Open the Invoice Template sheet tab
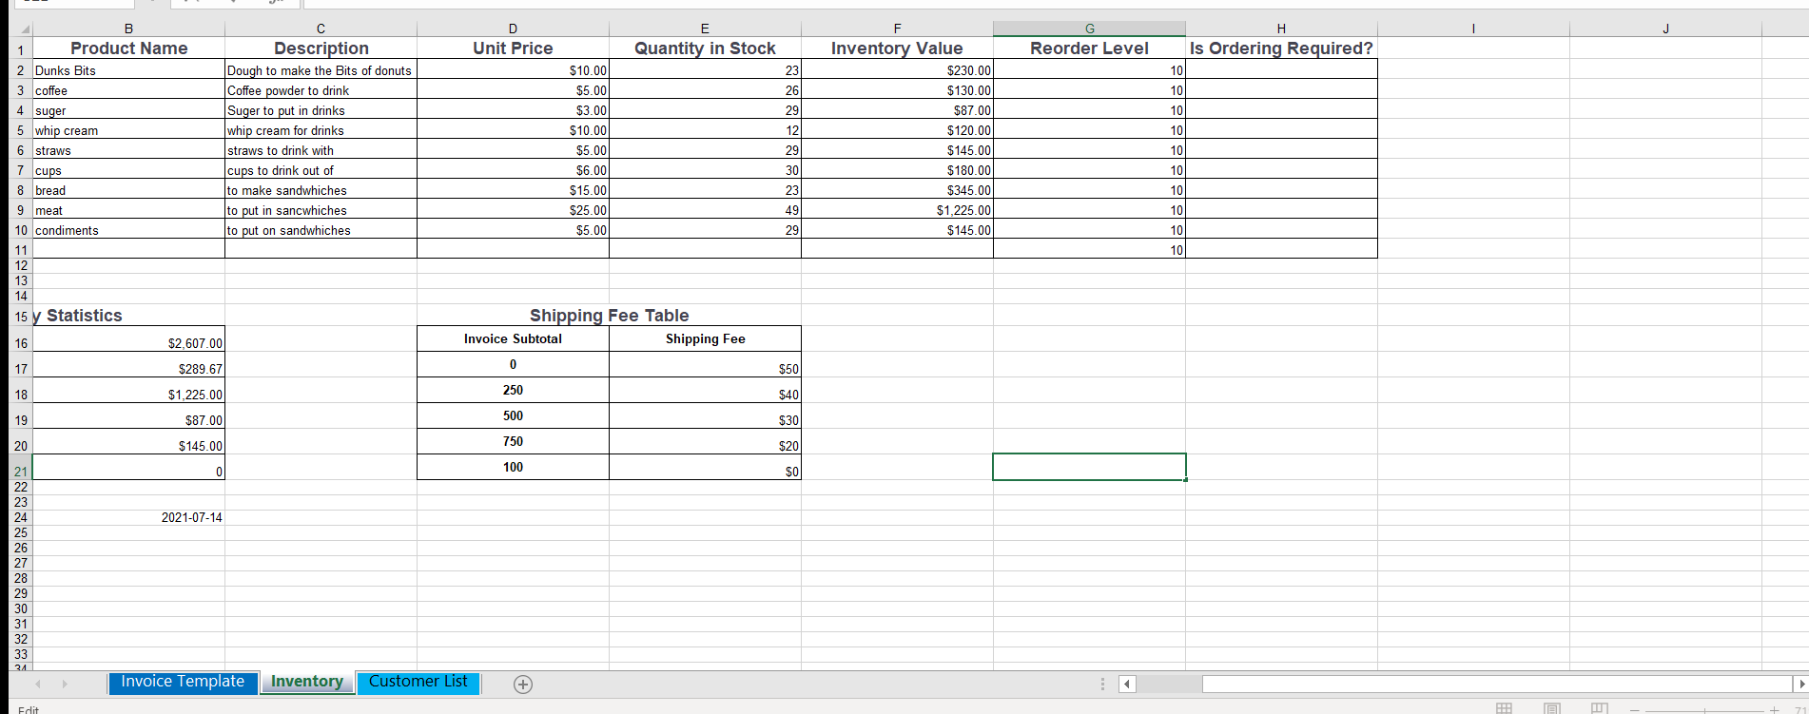The height and width of the screenshot is (714, 1809). click(x=183, y=682)
